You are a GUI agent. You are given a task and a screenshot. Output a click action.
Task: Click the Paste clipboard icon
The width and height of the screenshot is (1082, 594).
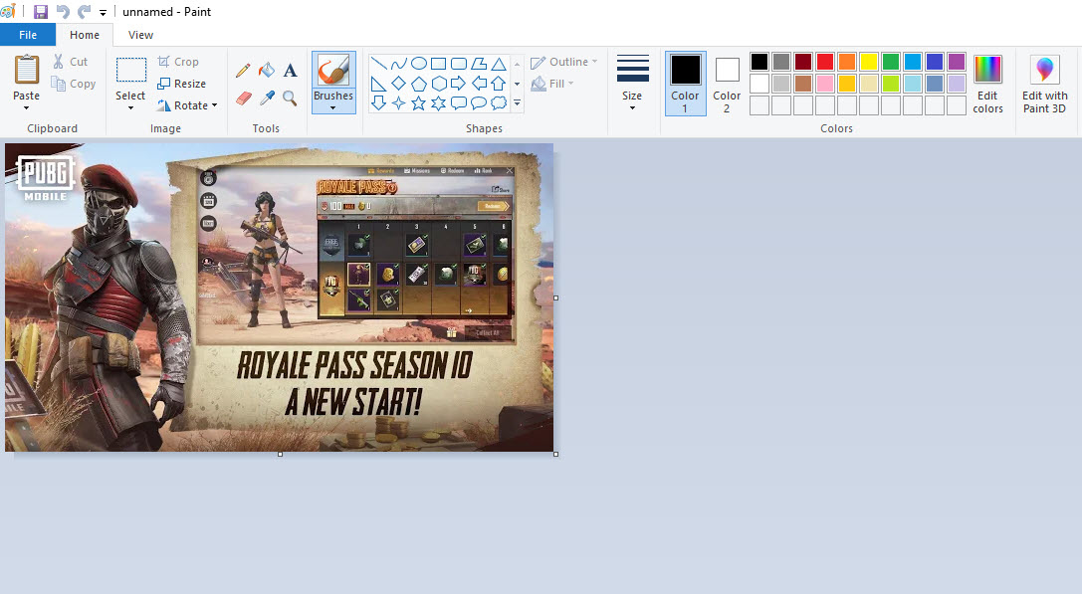[x=26, y=70]
